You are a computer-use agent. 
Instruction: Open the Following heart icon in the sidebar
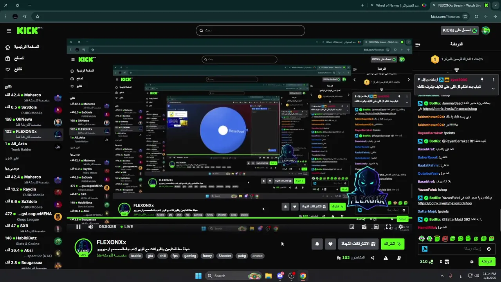(x=7, y=69)
